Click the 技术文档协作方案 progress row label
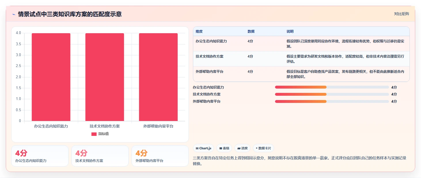 pyautogui.click(x=207, y=94)
